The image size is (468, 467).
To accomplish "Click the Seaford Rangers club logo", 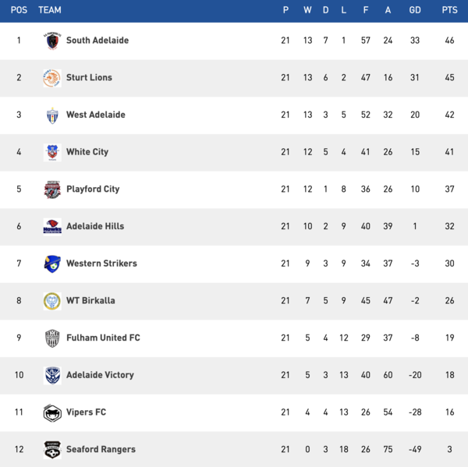I will [x=52, y=450].
